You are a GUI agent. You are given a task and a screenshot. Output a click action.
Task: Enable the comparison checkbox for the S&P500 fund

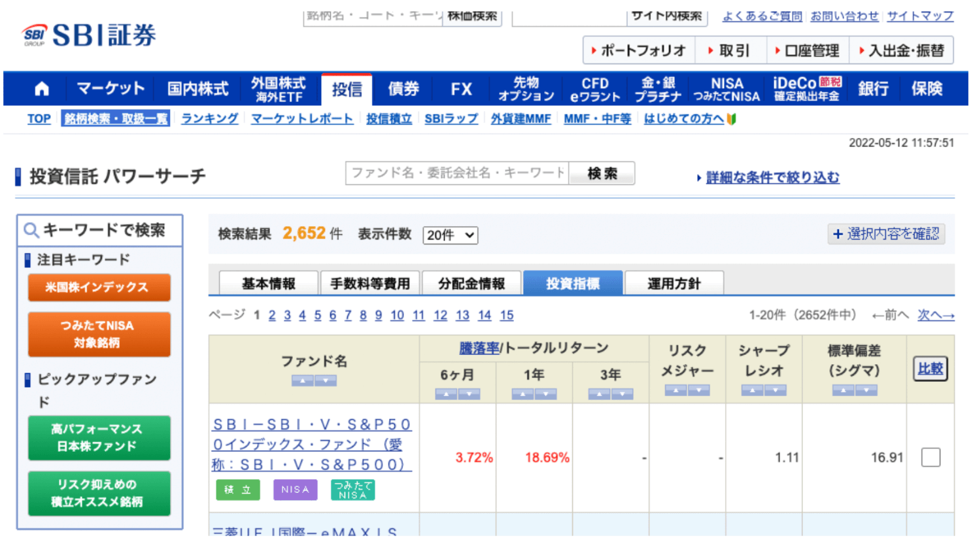point(930,457)
